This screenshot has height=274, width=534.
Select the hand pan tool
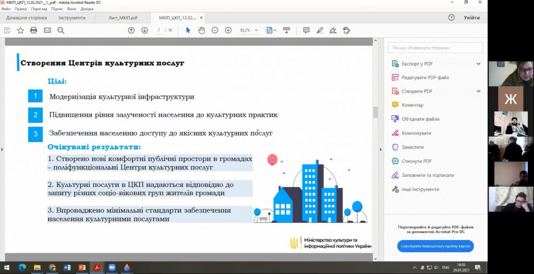(201, 30)
